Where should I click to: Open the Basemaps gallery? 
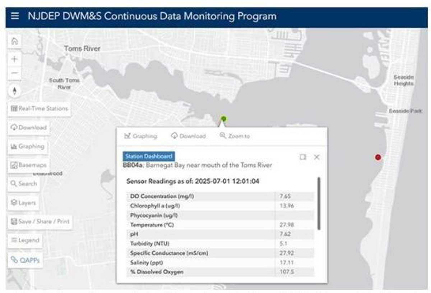pyautogui.click(x=29, y=165)
